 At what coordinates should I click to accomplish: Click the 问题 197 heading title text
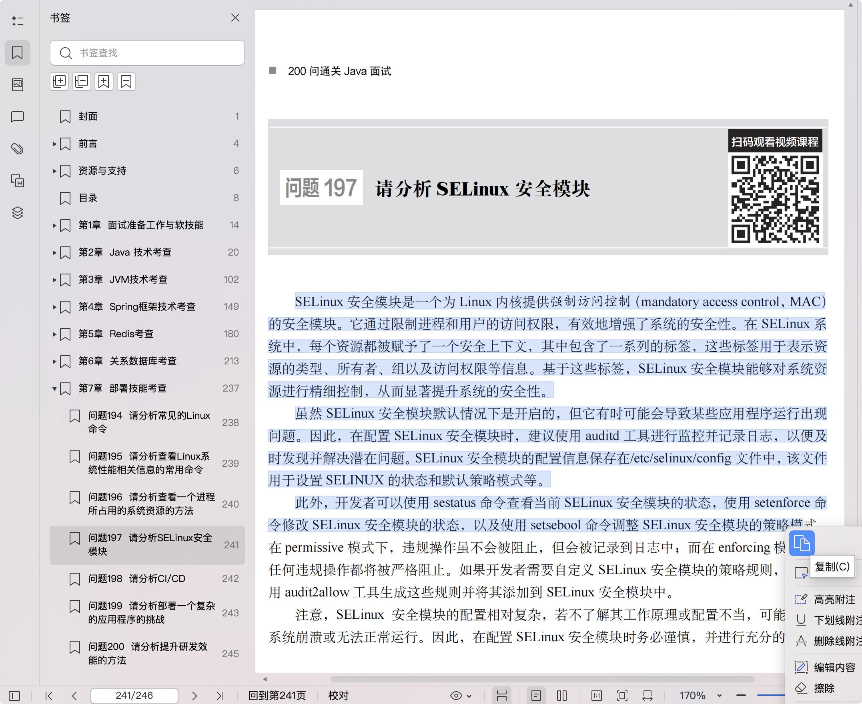coord(482,188)
